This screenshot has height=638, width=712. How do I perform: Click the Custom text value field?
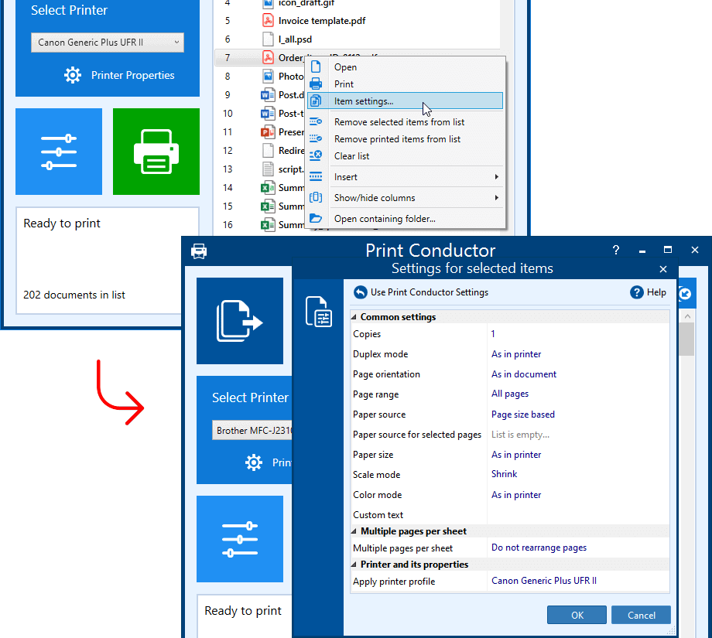coord(578,515)
